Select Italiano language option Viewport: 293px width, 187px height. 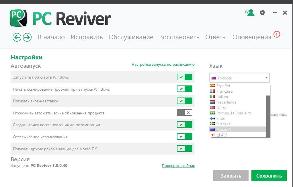point(238,97)
